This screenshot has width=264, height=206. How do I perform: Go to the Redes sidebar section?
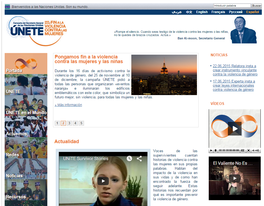click(26, 148)
